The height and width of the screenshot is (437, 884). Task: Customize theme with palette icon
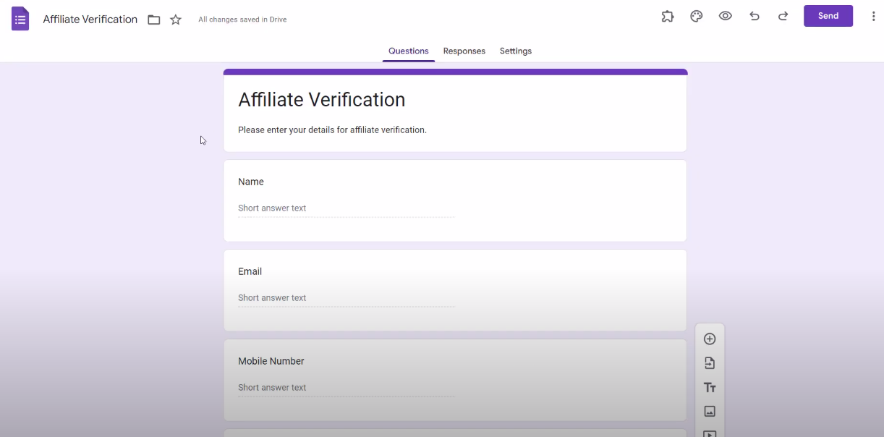[697, 16]
